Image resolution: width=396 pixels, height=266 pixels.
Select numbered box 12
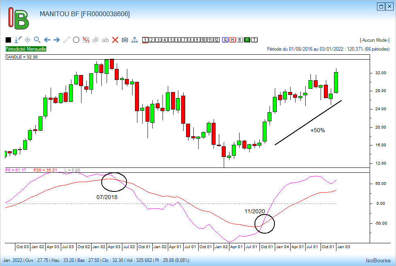(x=217, y=40)
